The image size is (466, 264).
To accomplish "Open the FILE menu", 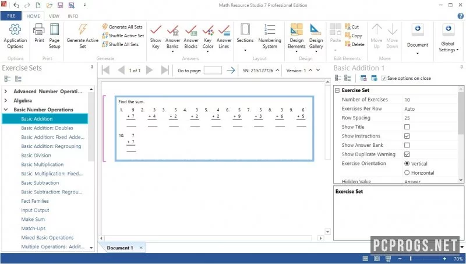I will [x=11, y=16].
